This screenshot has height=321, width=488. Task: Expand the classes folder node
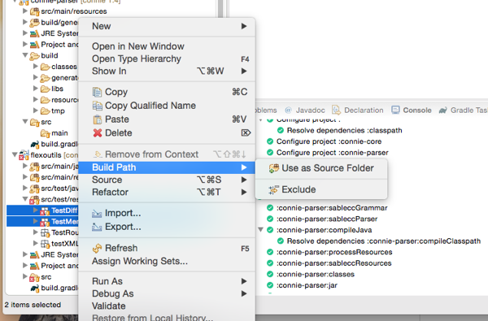[x=36, y=67]
